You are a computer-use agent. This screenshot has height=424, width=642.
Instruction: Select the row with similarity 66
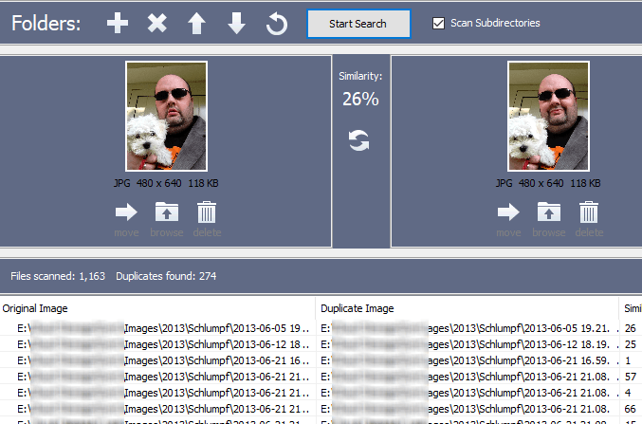point(321,409)
